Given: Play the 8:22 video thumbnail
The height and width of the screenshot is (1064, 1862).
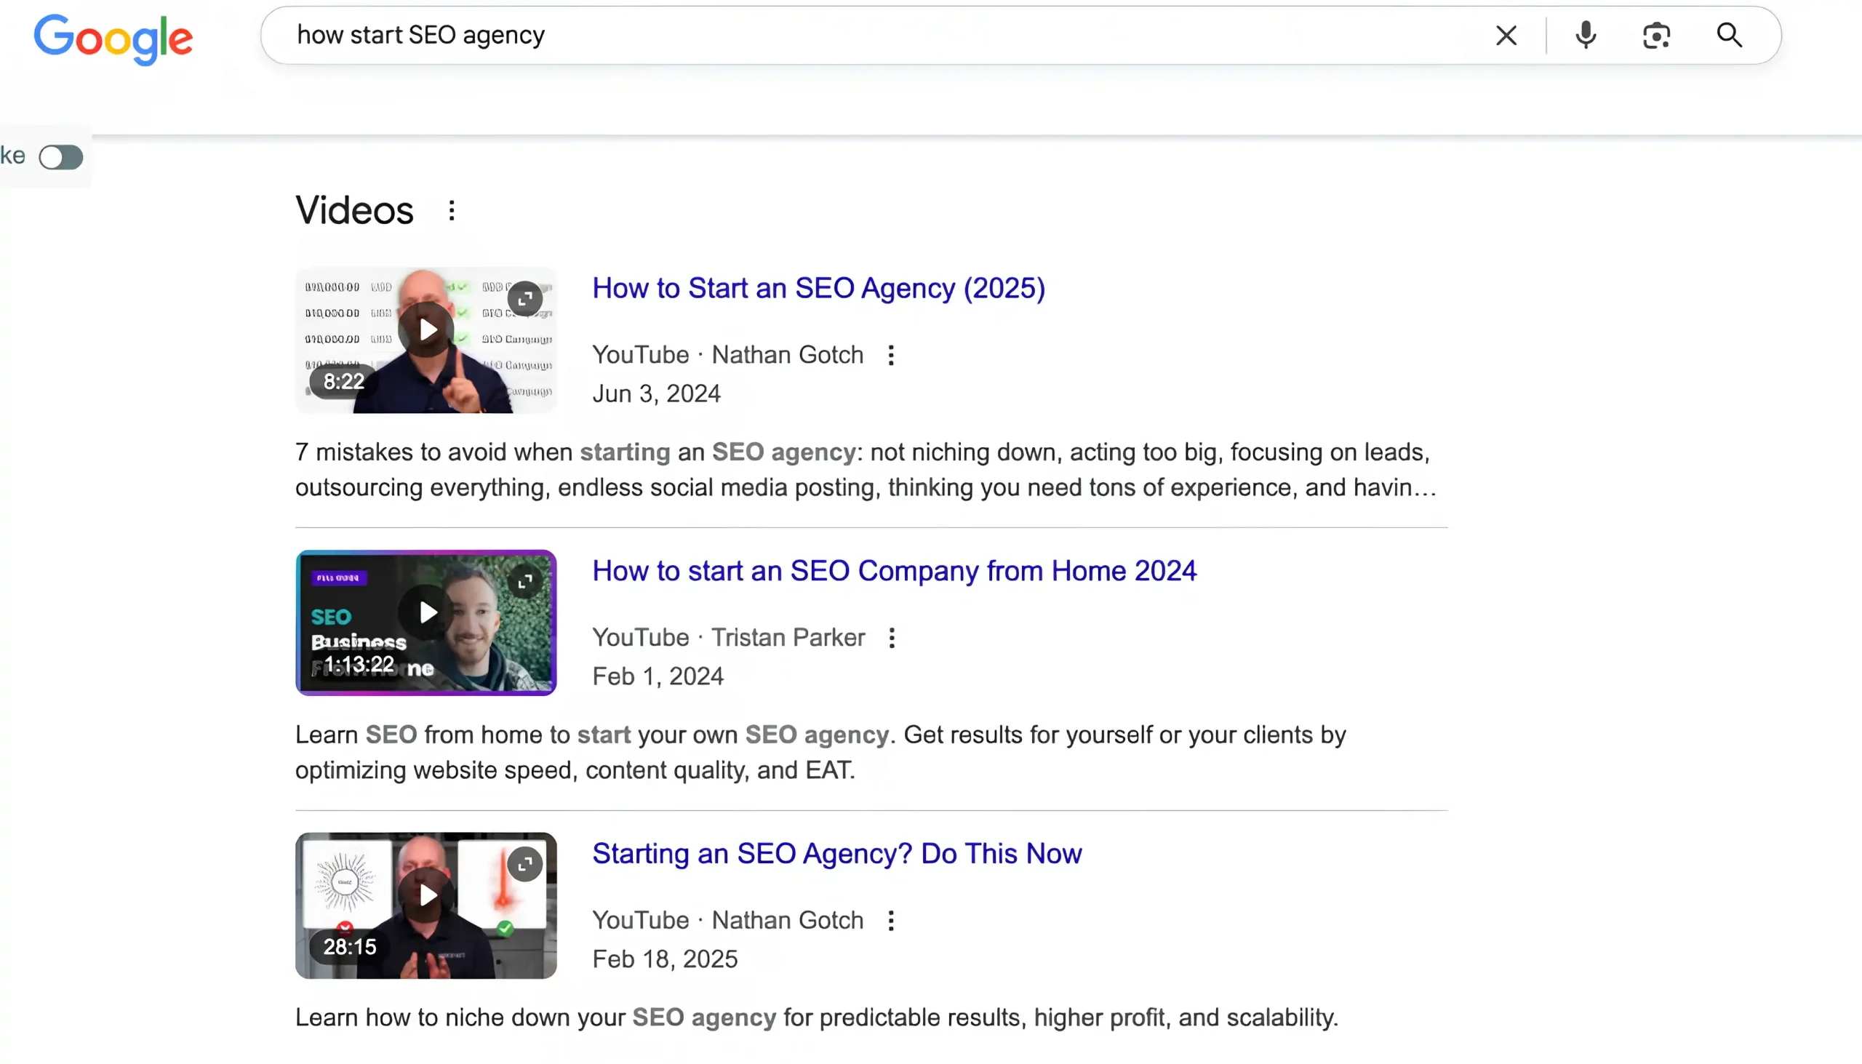Looking at the screenshot, I should point(426,329).
